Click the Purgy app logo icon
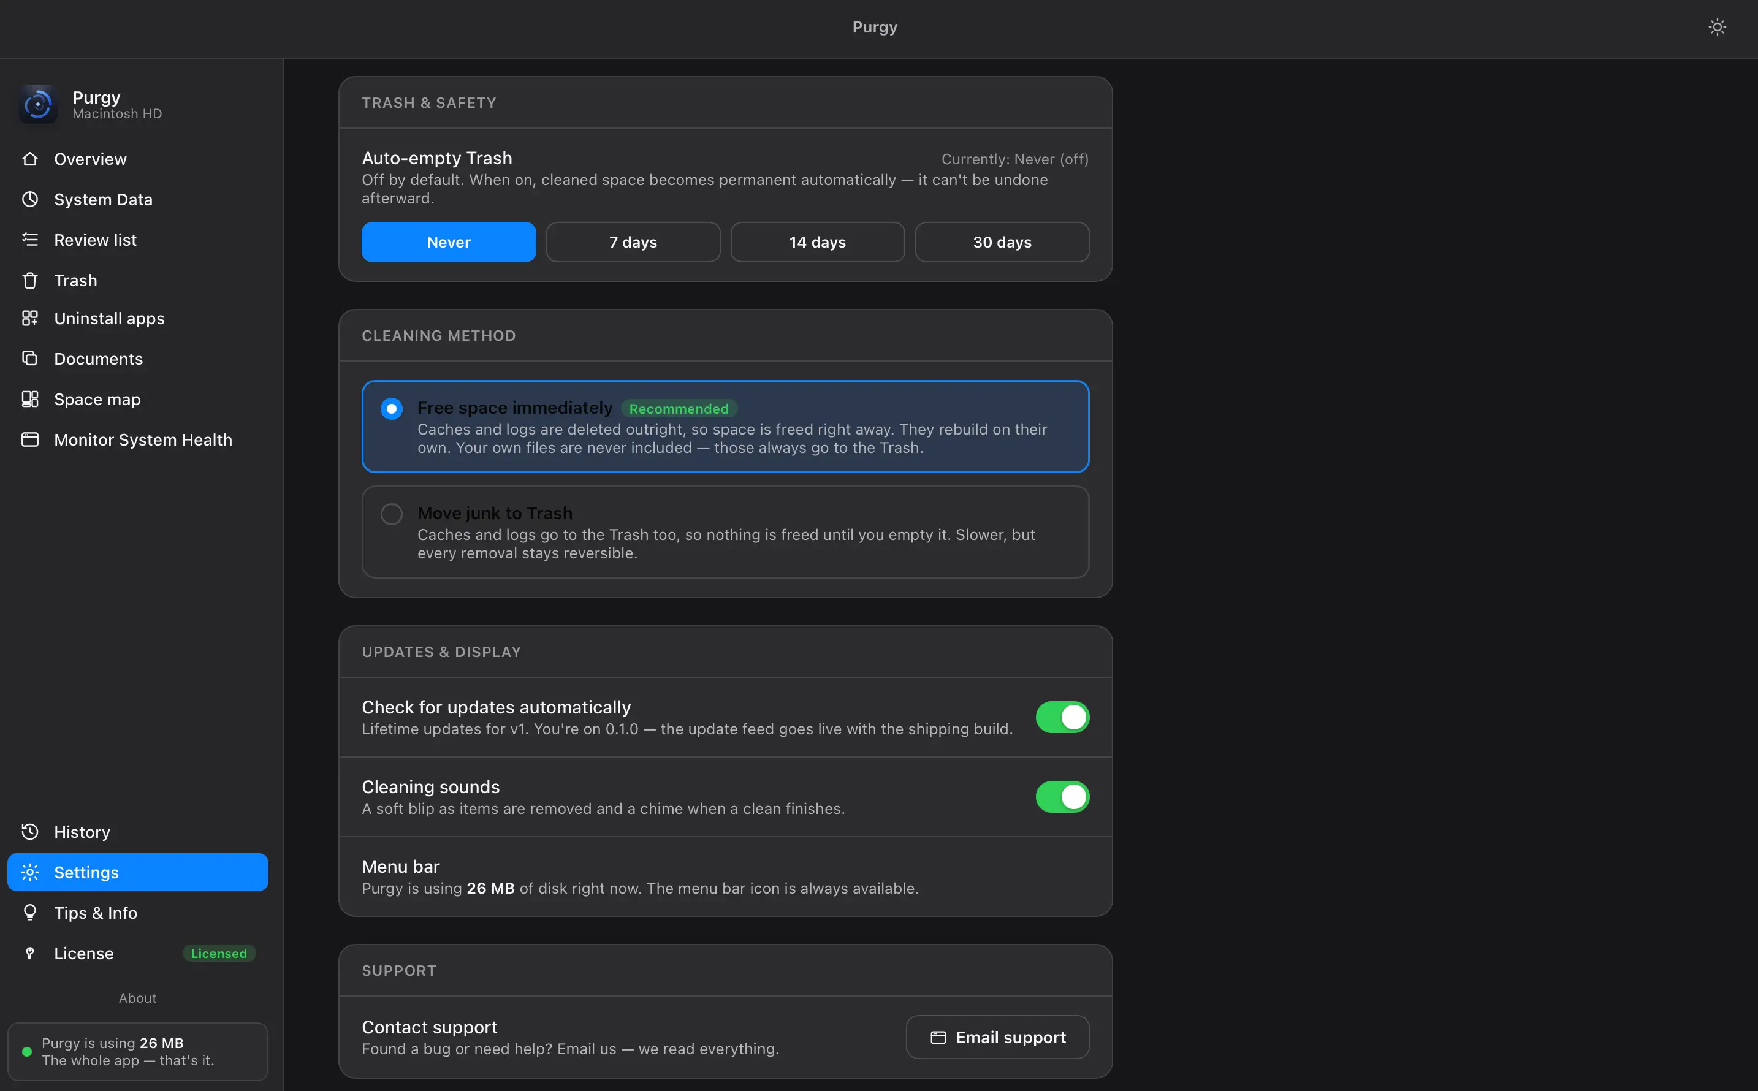The image size is (1758, 1091). 37,105
